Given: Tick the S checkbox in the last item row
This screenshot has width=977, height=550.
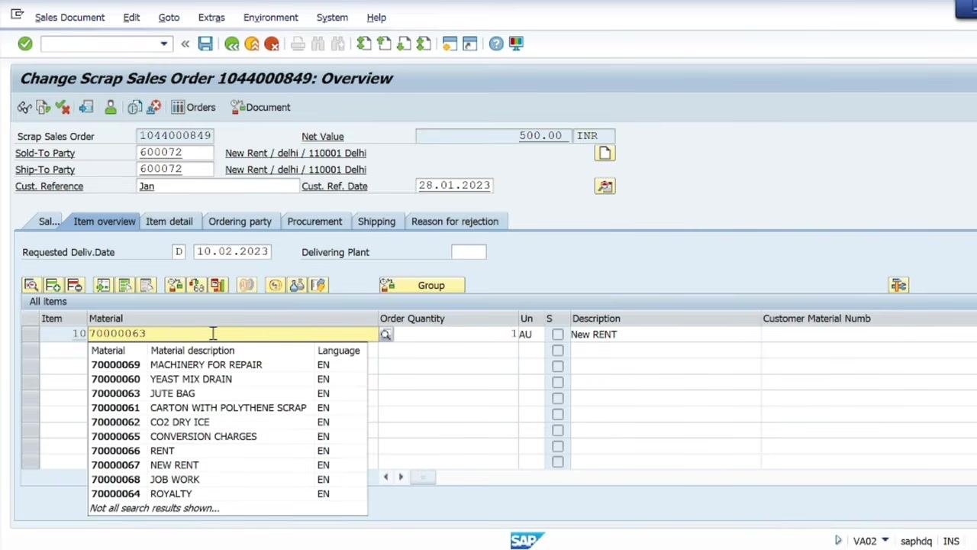Looking at the screenshot, I should 558,462.
